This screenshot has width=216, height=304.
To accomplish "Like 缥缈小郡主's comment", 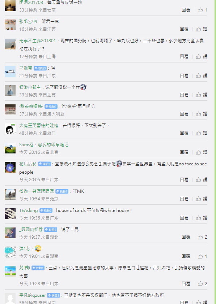I will 198,95.
